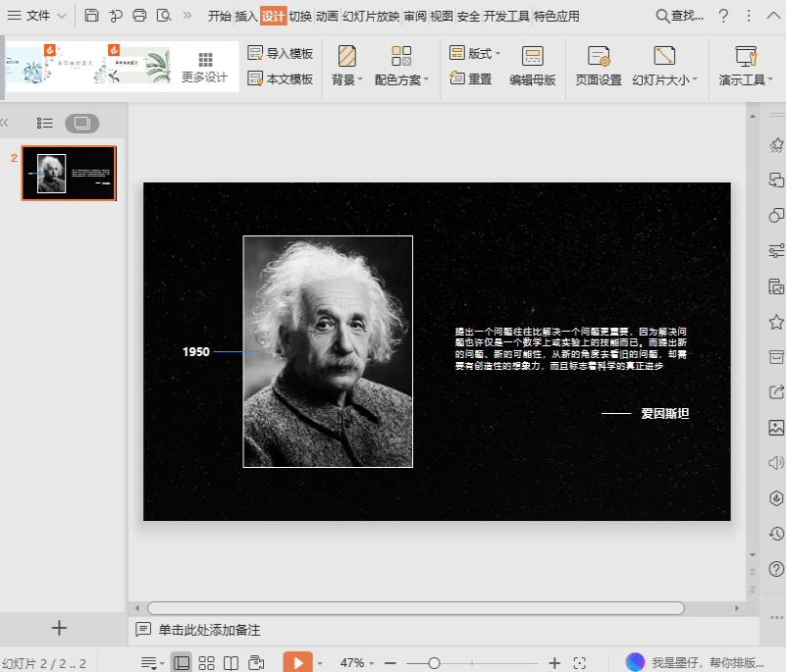786x672 pixels.
Task: Click 单击此处添加备注 to add notes
Action: point(211,629)
